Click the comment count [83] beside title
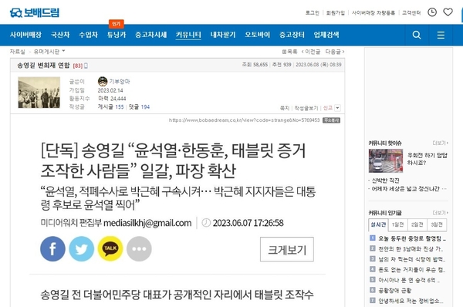463x307 pixels. pos(78,66)
